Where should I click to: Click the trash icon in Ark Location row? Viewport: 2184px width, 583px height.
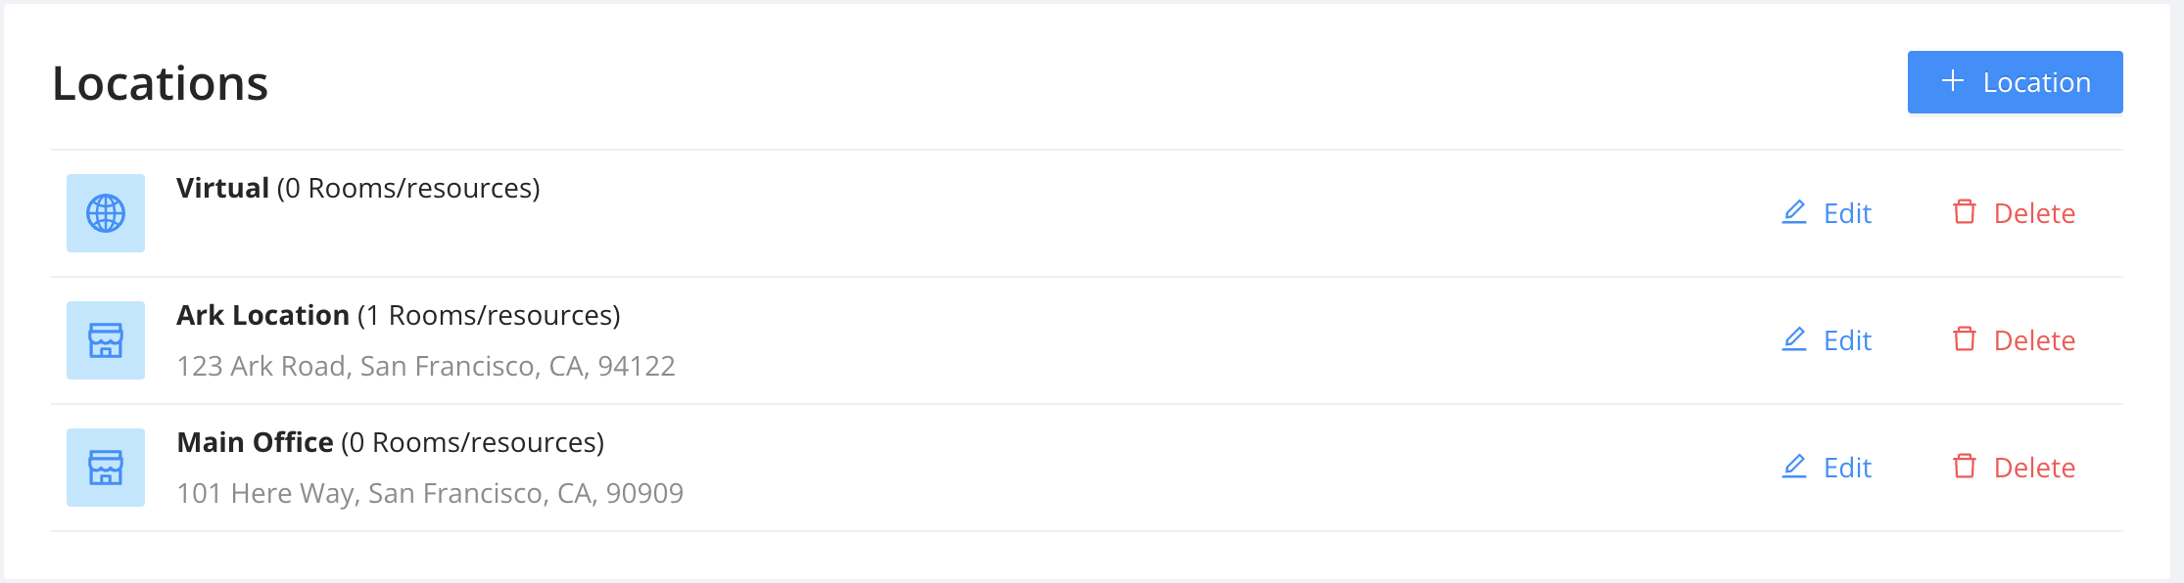[1965, 339]
